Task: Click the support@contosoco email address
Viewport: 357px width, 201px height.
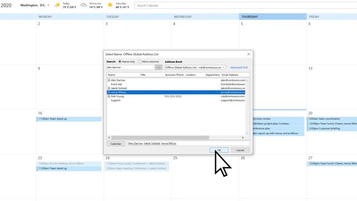Action: click(x=233, y=100)
